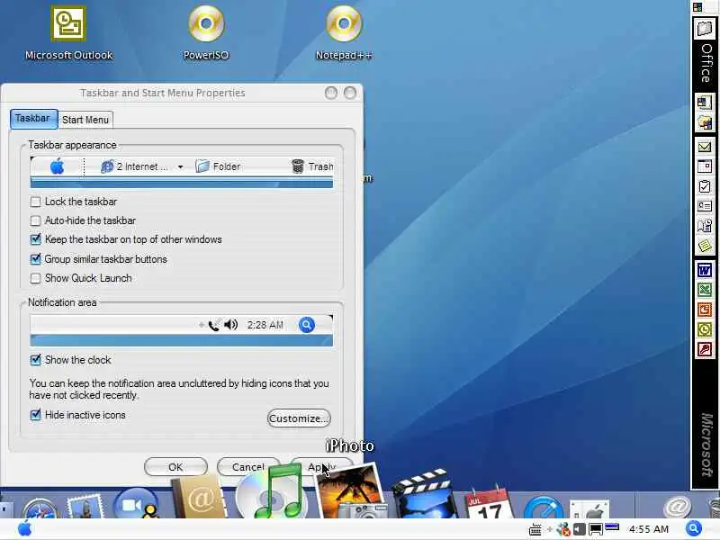
Task: Click the monitor display tray icon
Action: coord(596,529)
